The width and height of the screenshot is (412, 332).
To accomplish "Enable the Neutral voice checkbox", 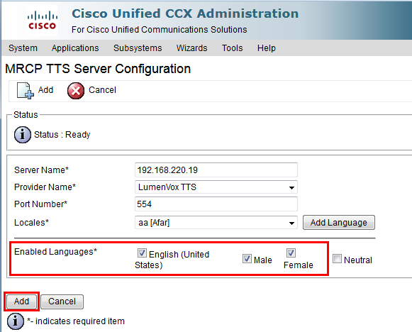I will coord(337,259).
